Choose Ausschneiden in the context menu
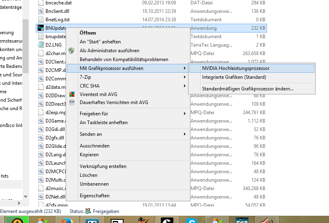This screenshot has width=329, height=223. [x=128, y=146]
